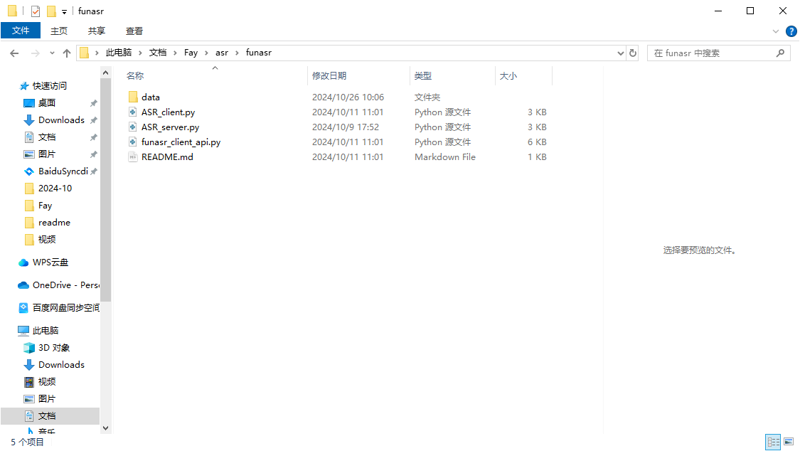This screenshot has width=800, height=451.
Task: Go forward with the right arrow
Action: (35, 53)
